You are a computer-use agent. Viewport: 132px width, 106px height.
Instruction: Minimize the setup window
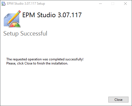point(100,4)
